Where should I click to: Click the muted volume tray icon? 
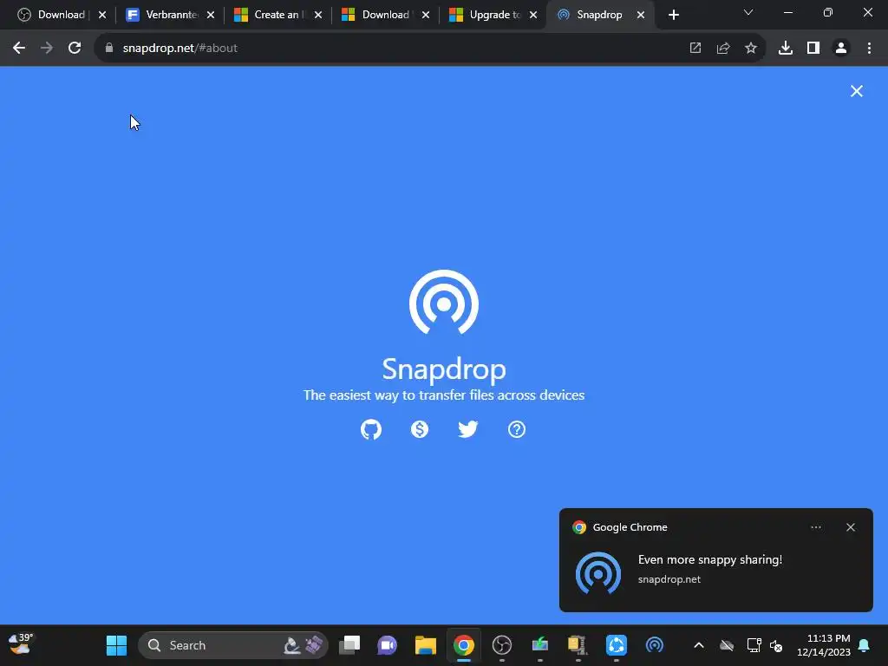click(x=776, y=645)
